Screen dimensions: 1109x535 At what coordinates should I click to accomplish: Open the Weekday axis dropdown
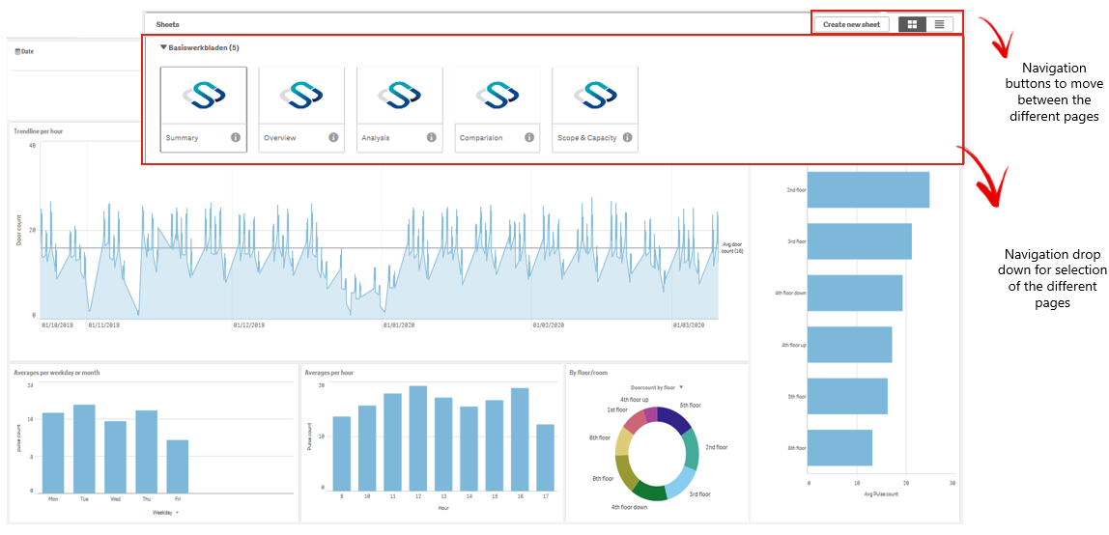[177, 512]
